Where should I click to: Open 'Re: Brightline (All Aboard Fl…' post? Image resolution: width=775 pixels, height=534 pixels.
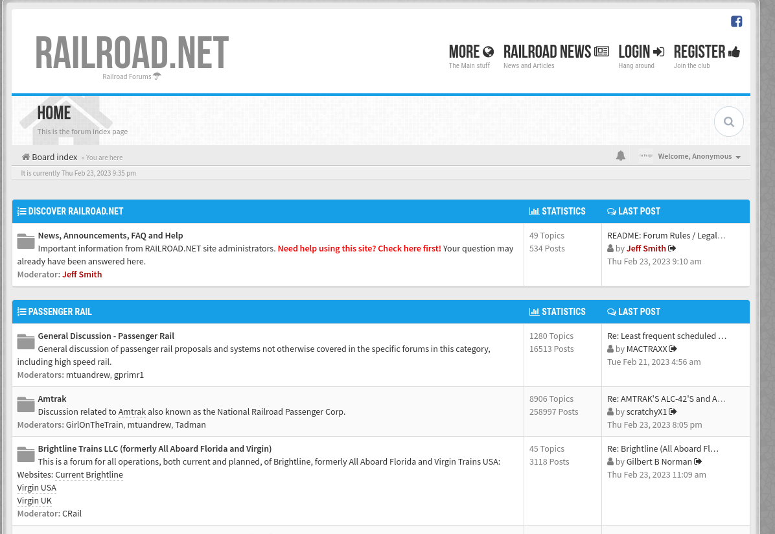663,448
